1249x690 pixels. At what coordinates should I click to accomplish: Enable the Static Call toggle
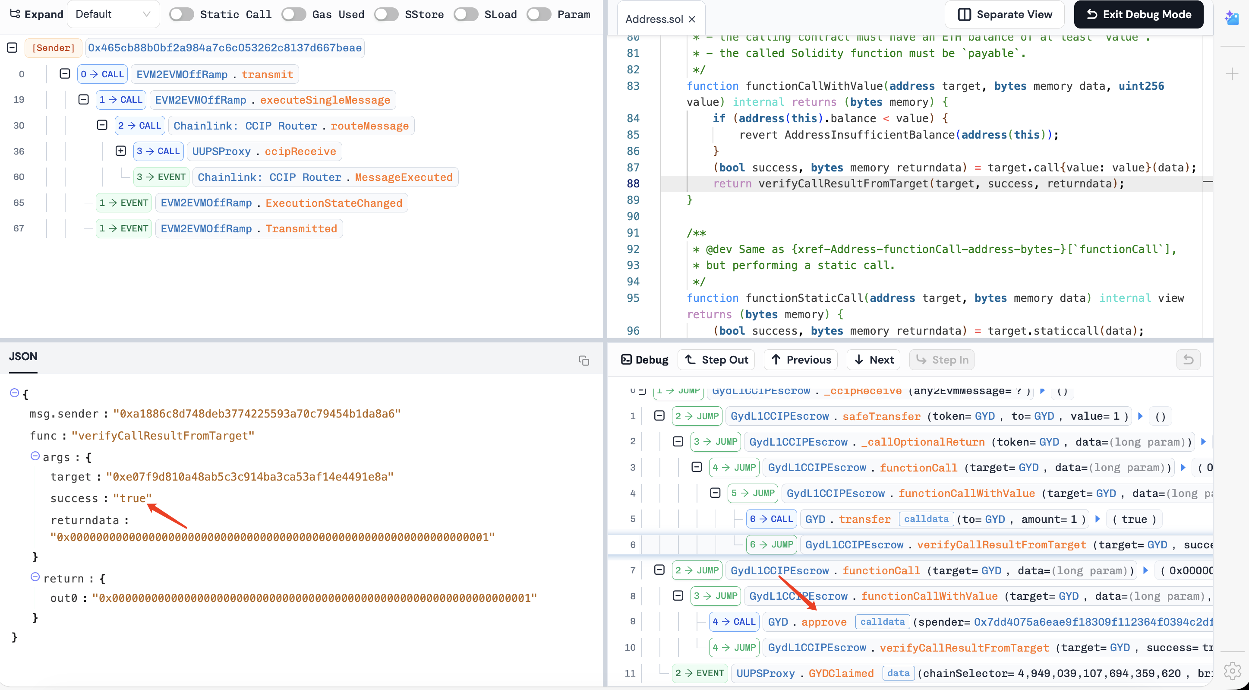point(182,15)
